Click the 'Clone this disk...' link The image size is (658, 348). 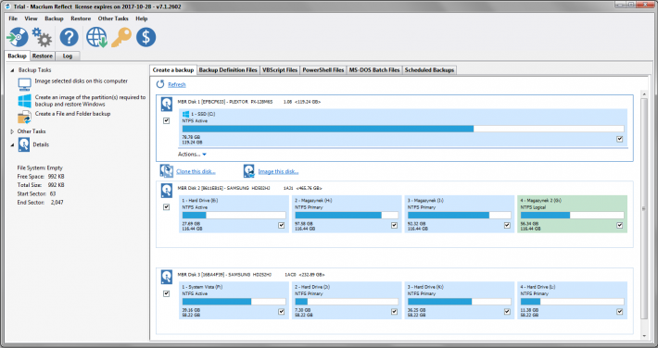click(196, 171)
